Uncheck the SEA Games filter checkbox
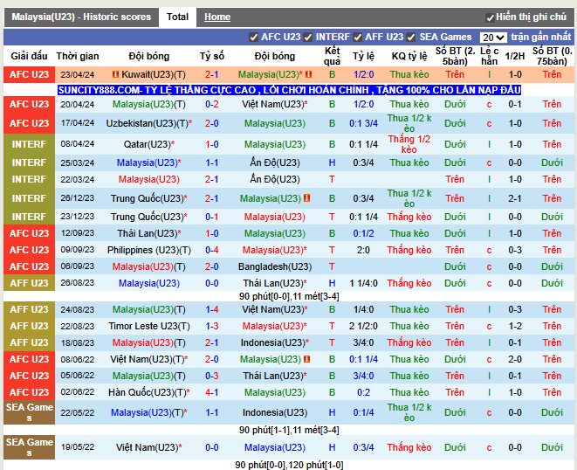This screenshot has width=577, height=470. 411,38
